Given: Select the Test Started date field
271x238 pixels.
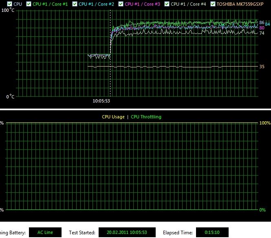Looking at the screenshot, I should 128,232.
